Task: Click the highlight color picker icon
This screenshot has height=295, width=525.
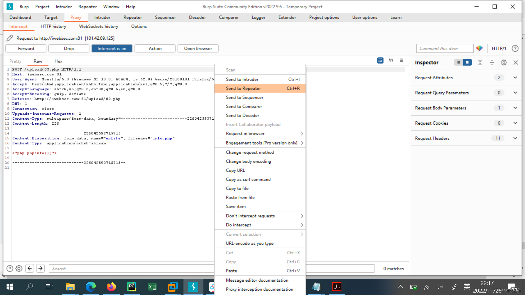Action: 479,48
